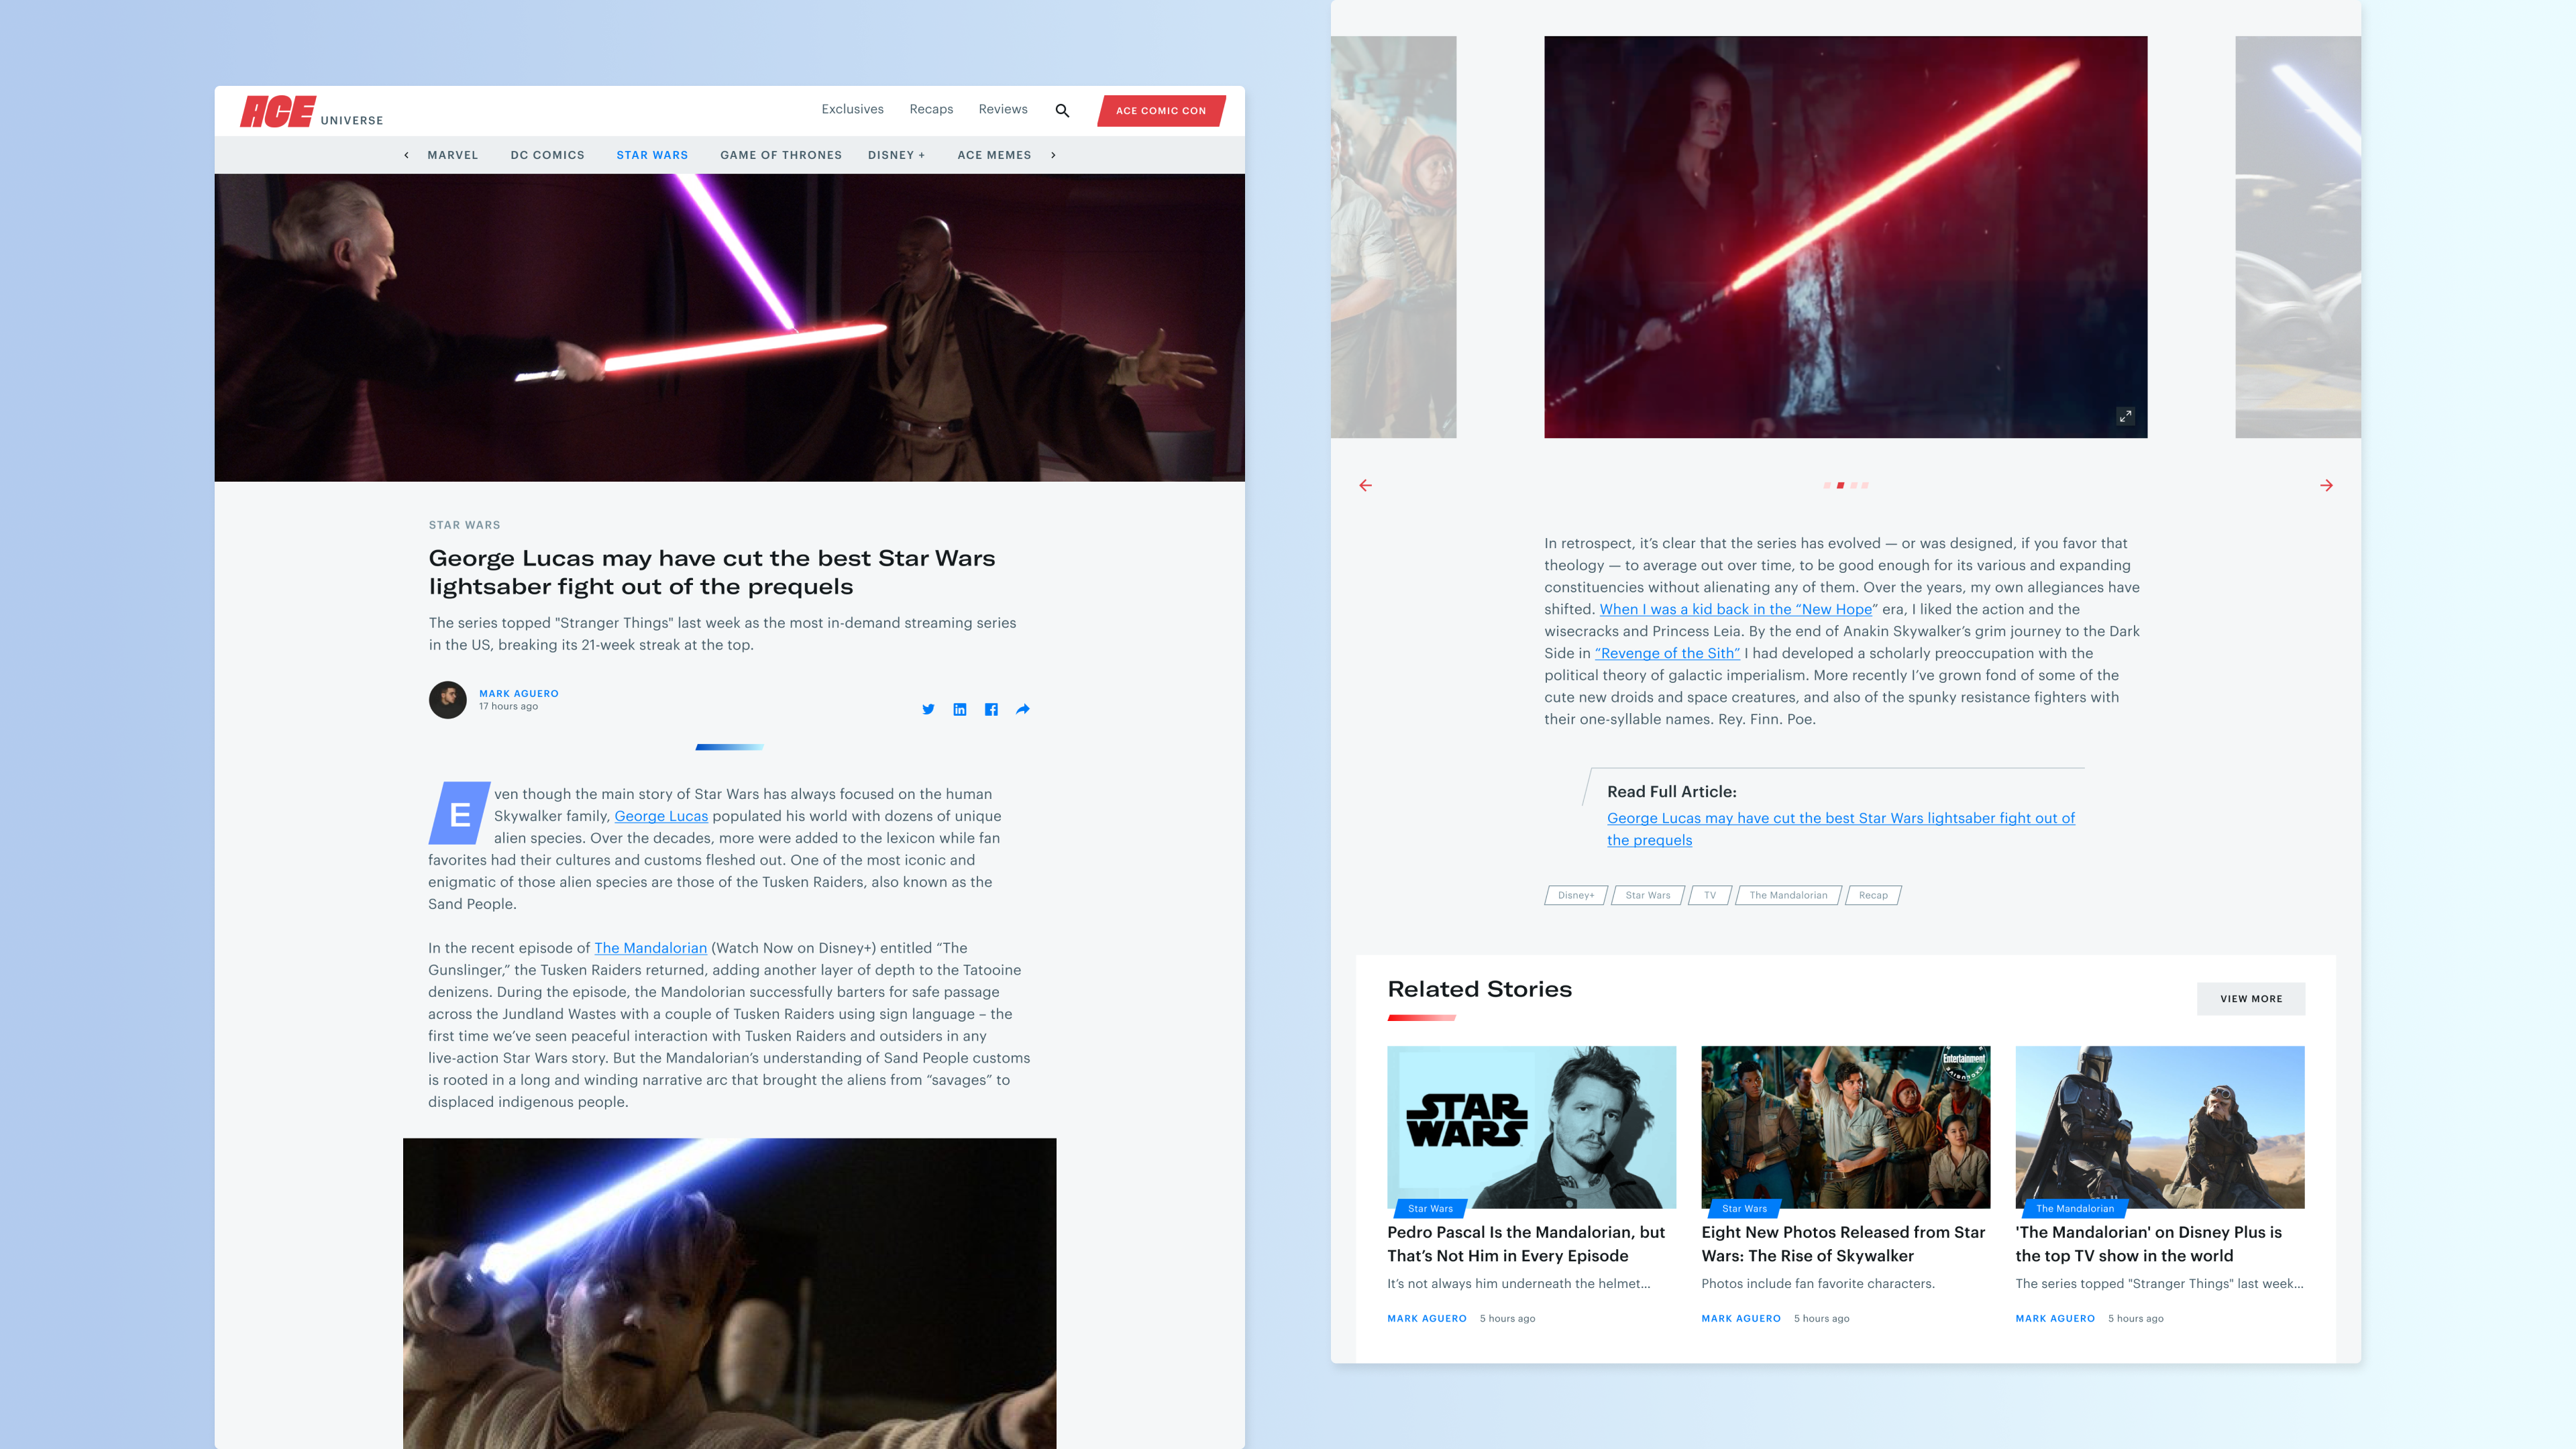Advance to next gallery slide arrow
The width and height of the screenshot is (2576, 1449).
[x=2326, y=485]
